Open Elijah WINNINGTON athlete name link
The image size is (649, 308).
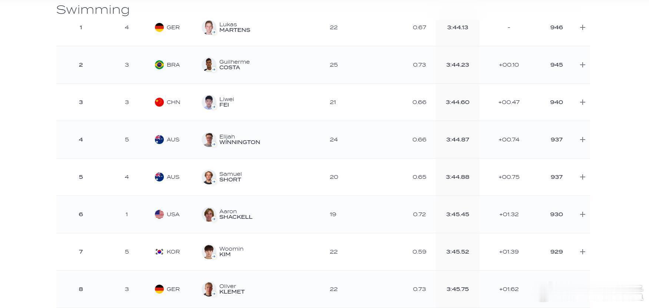point(240,140)
